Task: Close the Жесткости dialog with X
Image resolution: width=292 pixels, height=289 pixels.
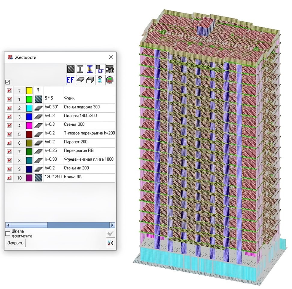Action: click(111, 57)
